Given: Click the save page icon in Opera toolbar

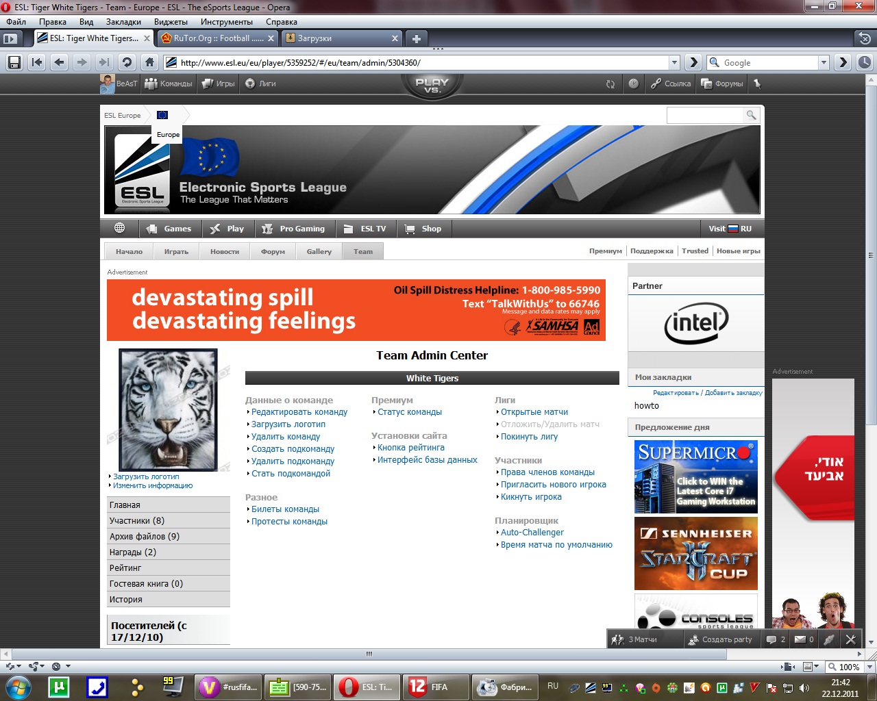Looking at the screenshot, I should point(14,62).
